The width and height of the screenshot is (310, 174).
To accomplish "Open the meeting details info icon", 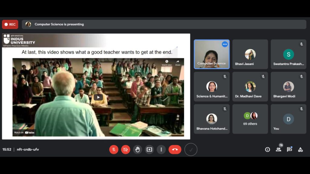I will tap(268, 150).
